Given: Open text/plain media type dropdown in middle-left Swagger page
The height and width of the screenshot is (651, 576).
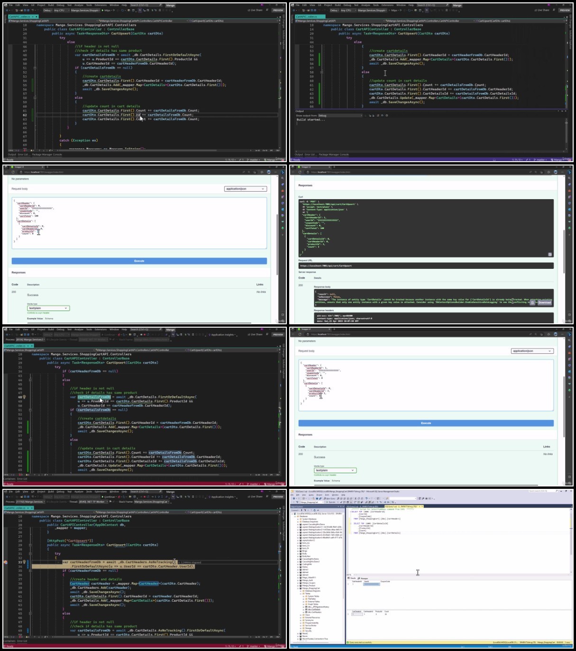Looking at the screenshot, I should 48,308.
